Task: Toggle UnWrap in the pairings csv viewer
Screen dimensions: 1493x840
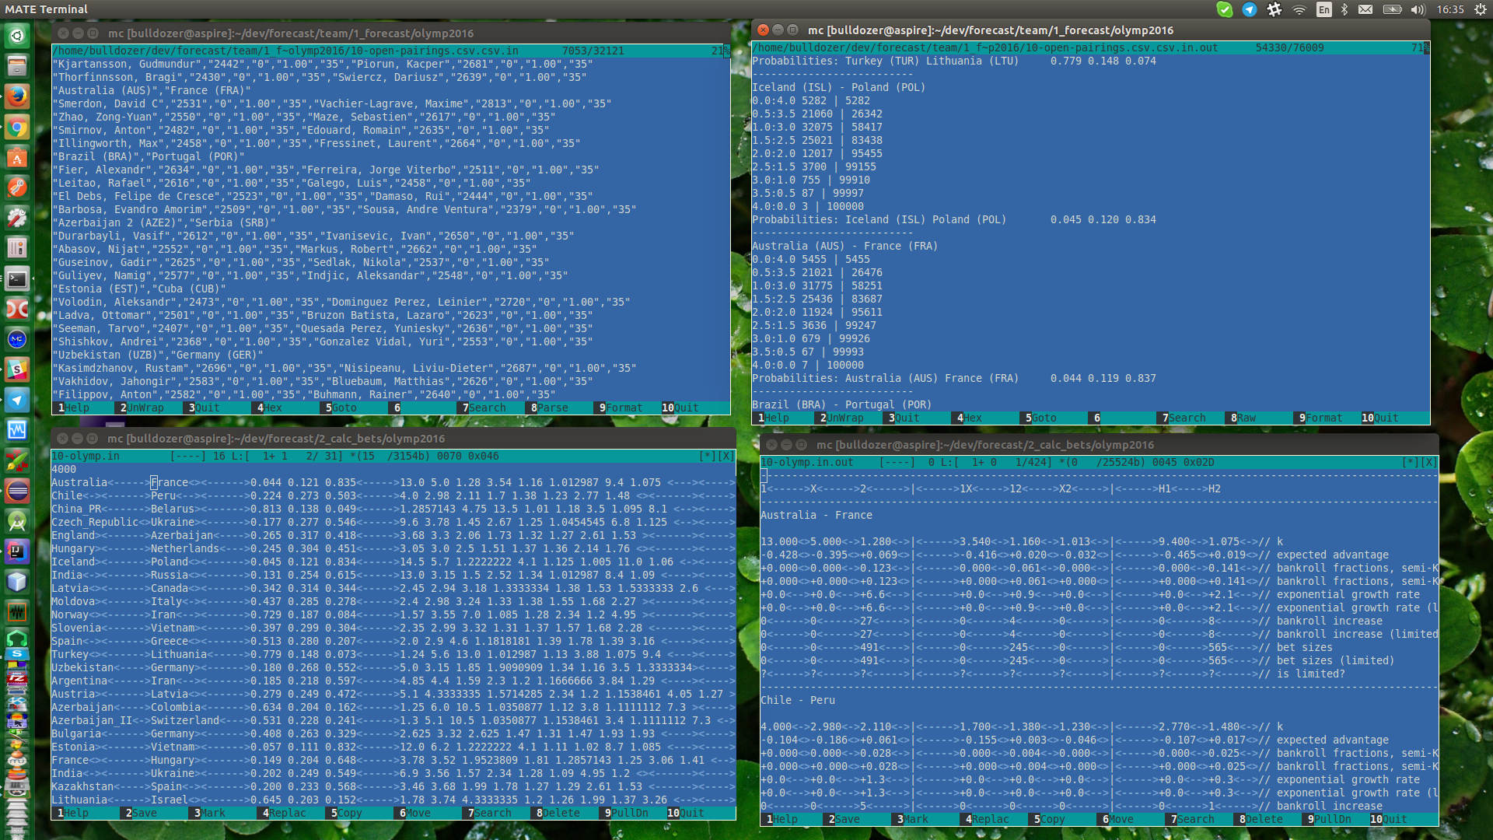Action: pos(145,408)
